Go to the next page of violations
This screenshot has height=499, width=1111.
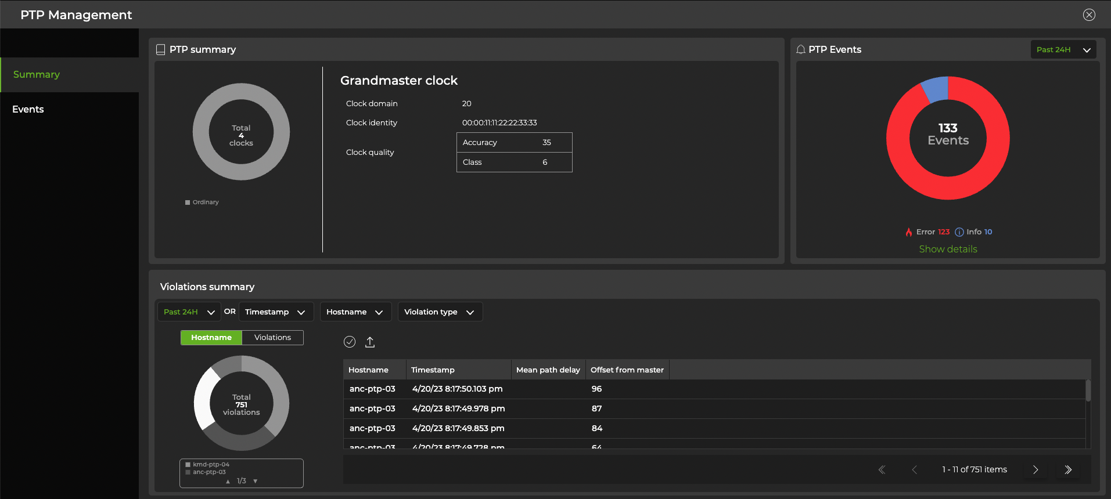1036,470
